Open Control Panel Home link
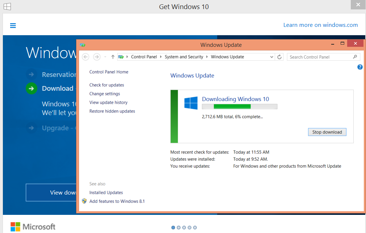Viewport: 366px width, 233px height. click(x=109, y=72)
